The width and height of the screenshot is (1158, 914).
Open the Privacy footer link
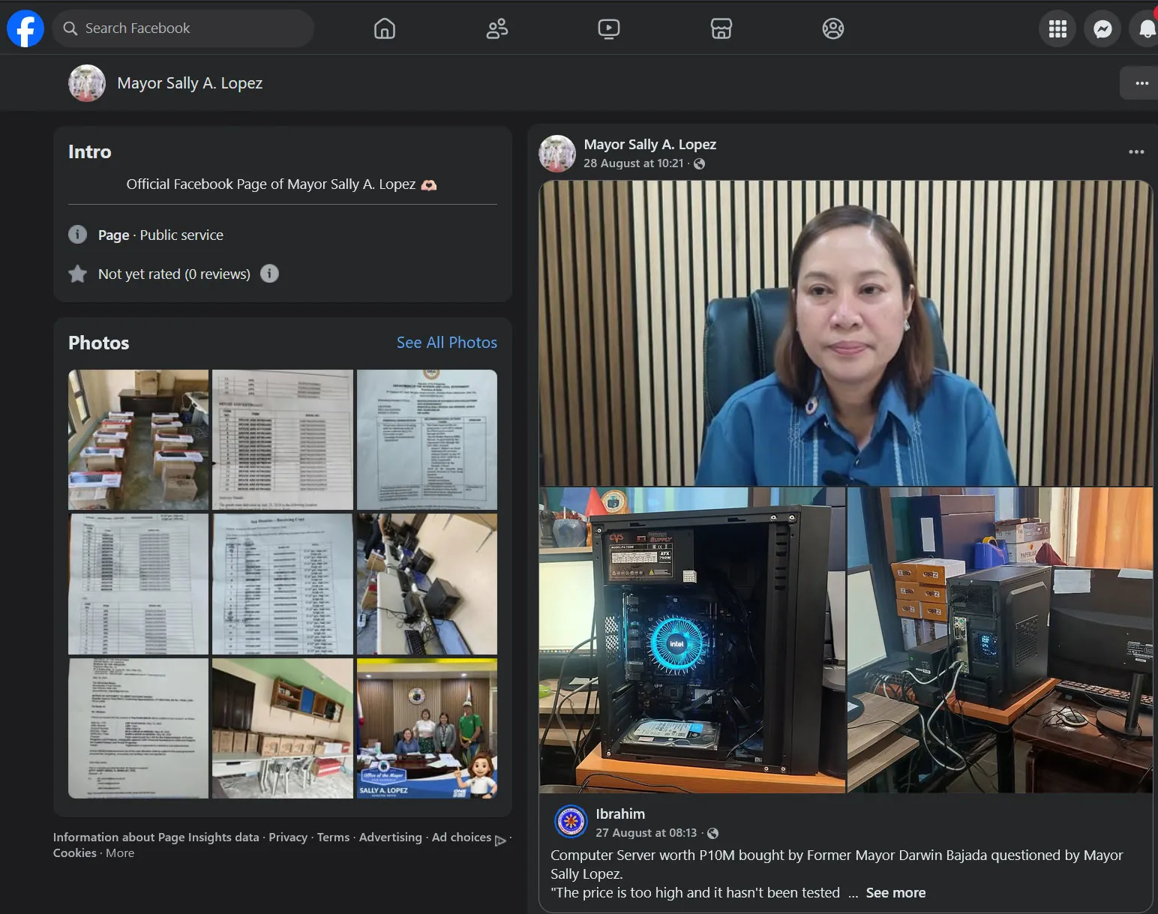pos(288,837)
